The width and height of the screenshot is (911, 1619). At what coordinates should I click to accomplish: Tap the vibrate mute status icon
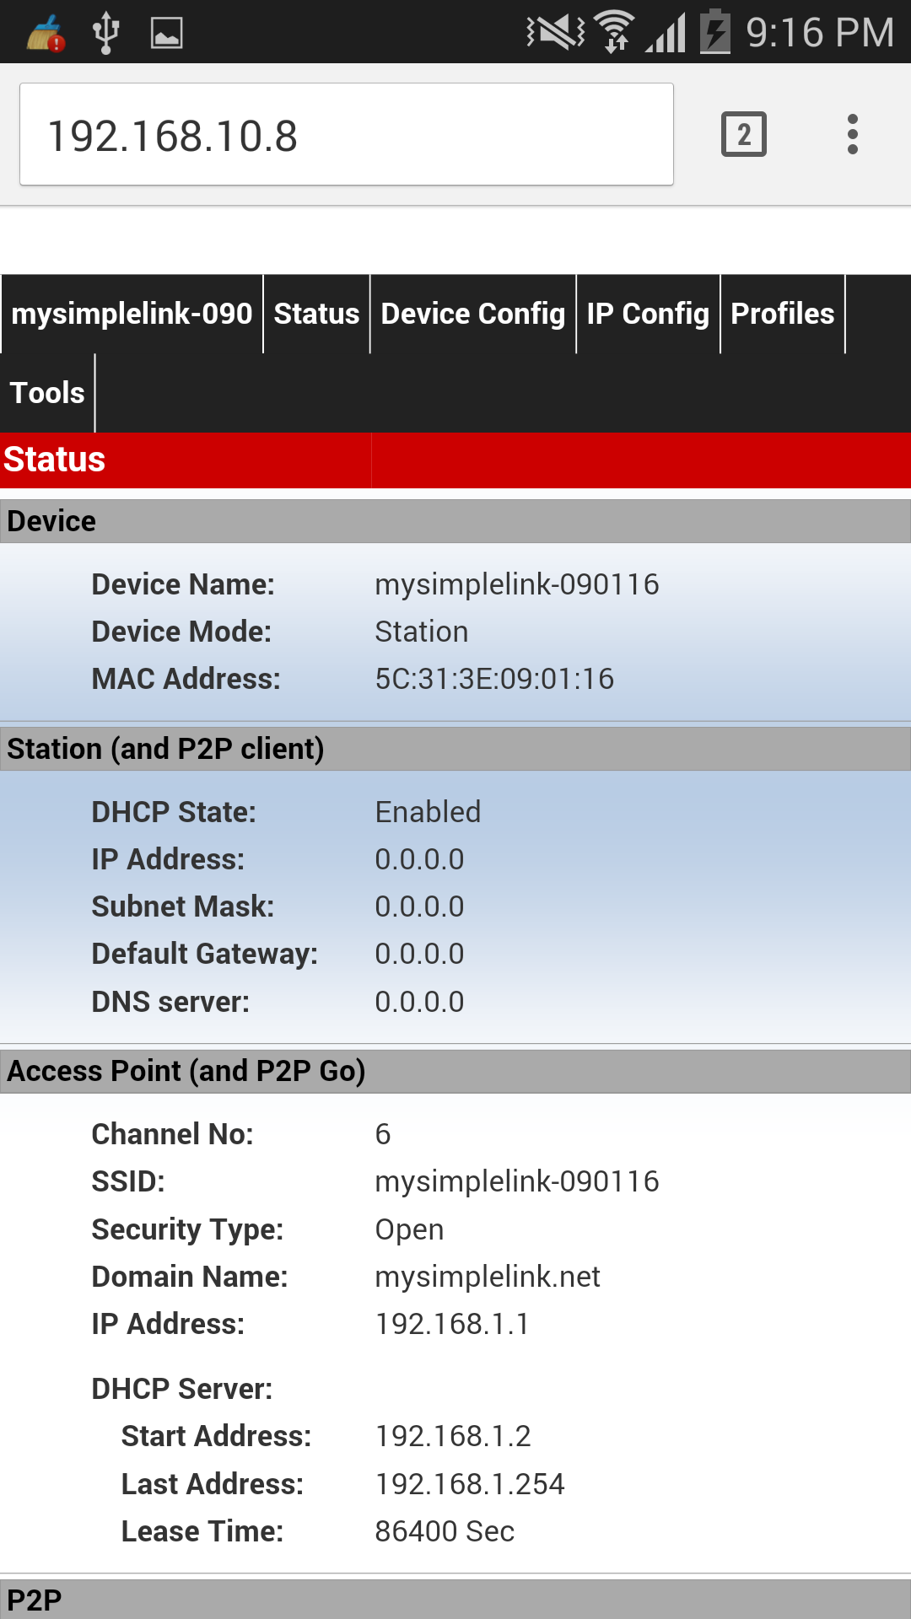[555, 33]
